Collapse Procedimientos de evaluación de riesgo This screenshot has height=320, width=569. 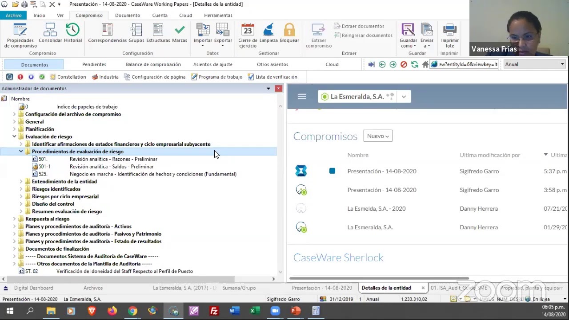click(21, 152)
